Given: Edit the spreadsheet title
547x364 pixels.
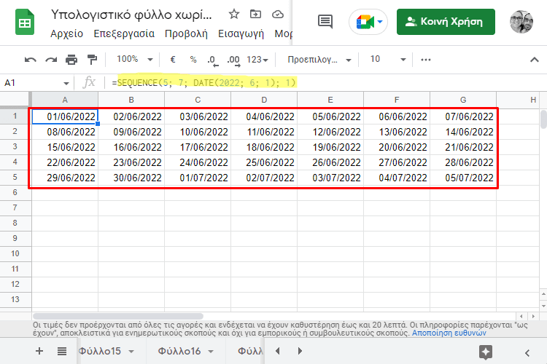Looking at the screenshot, I should [x=131, y=15].
